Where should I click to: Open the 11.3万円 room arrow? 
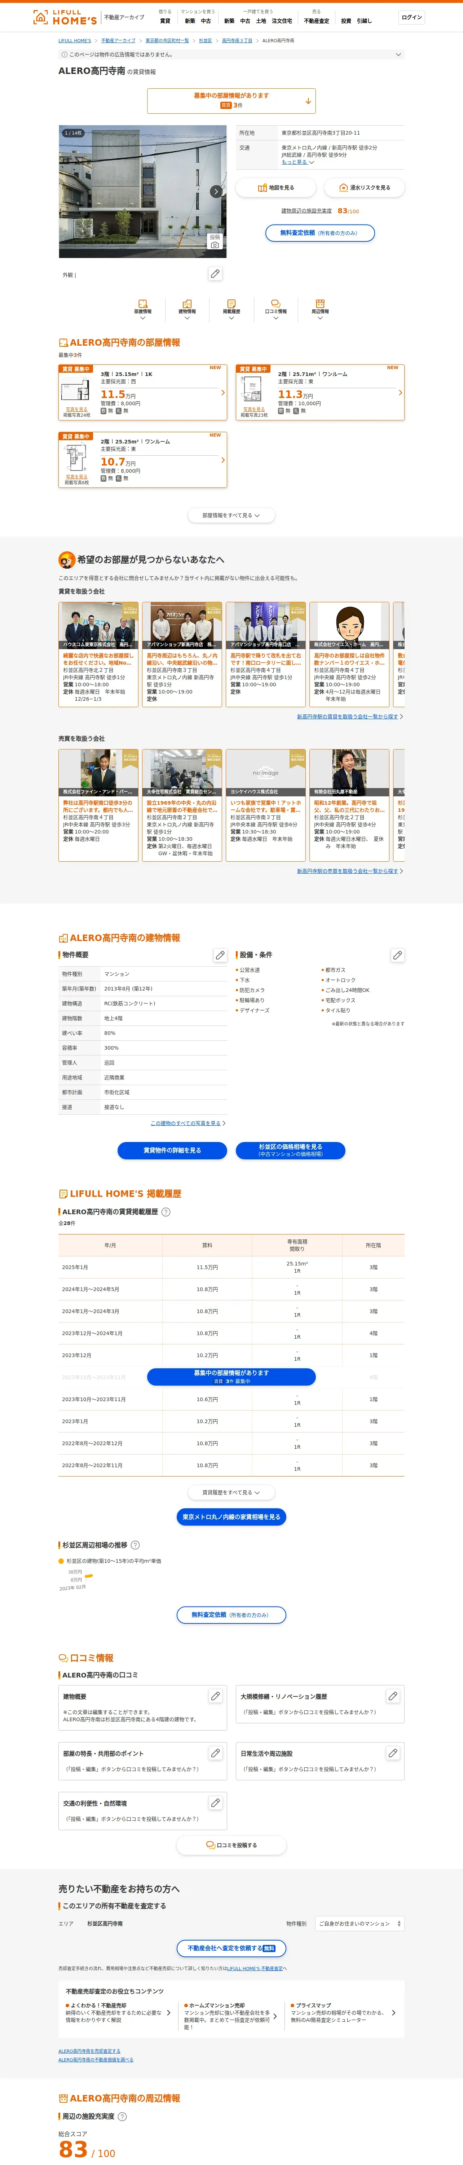[400, 393]
